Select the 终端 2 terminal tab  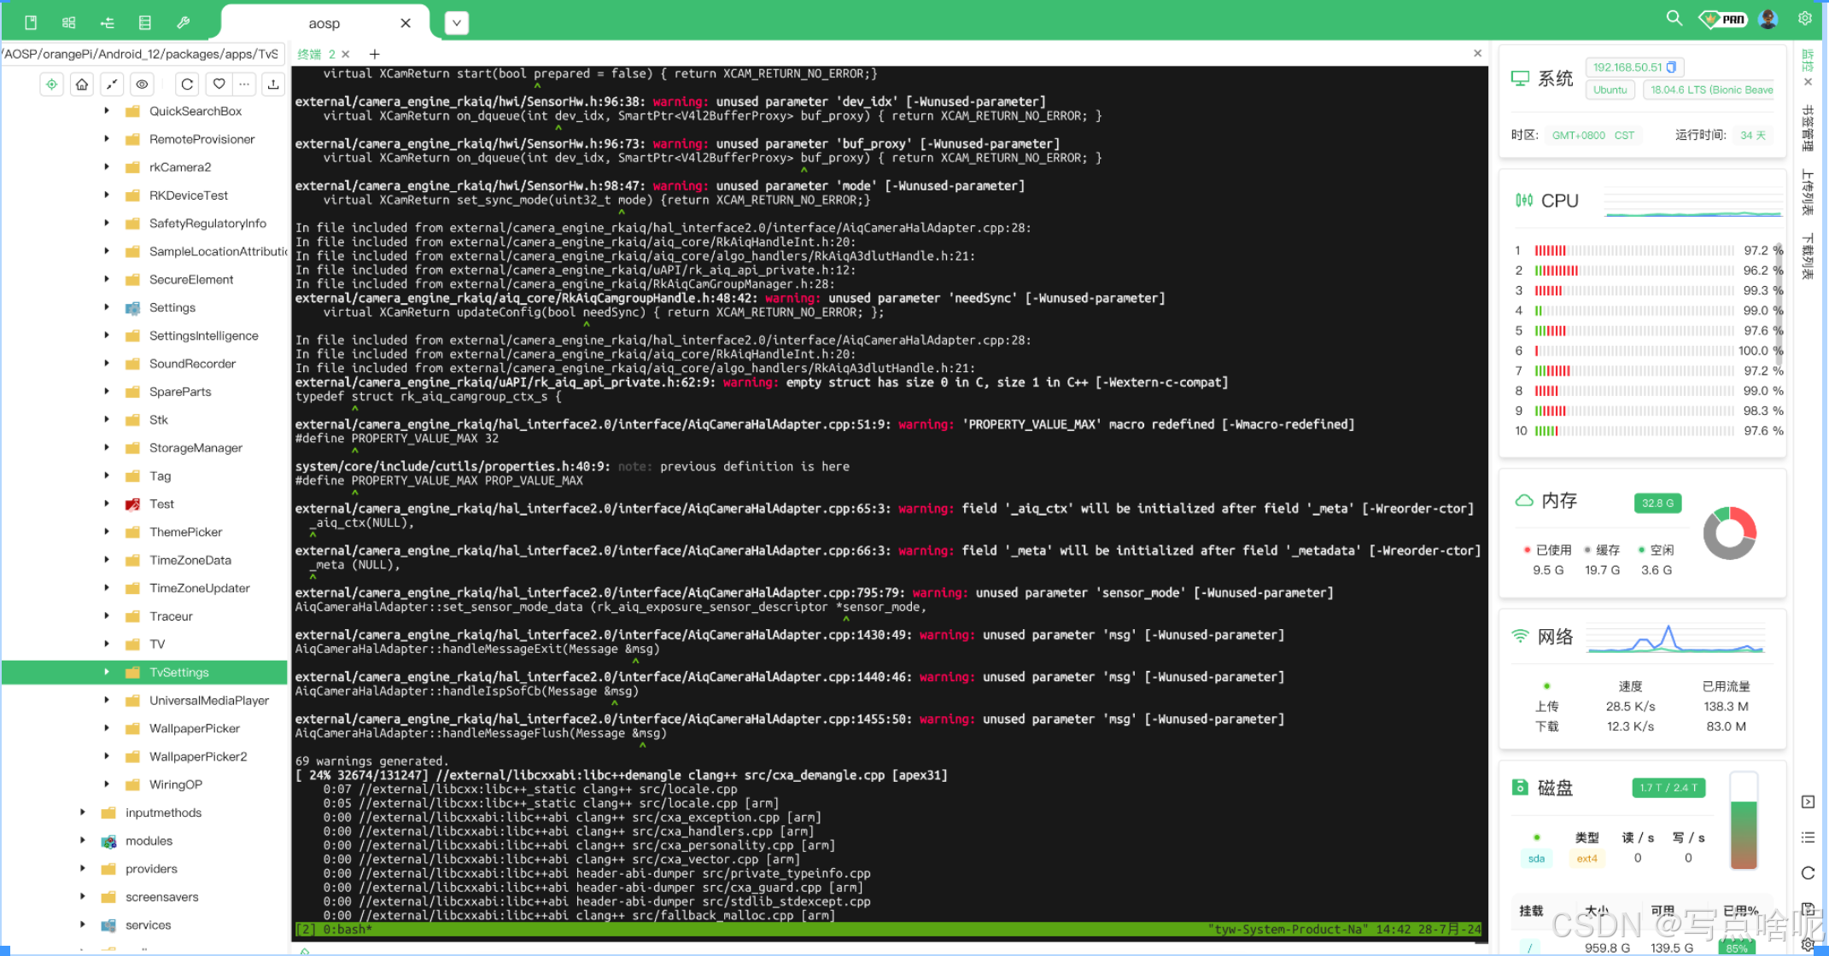point(315,54)
